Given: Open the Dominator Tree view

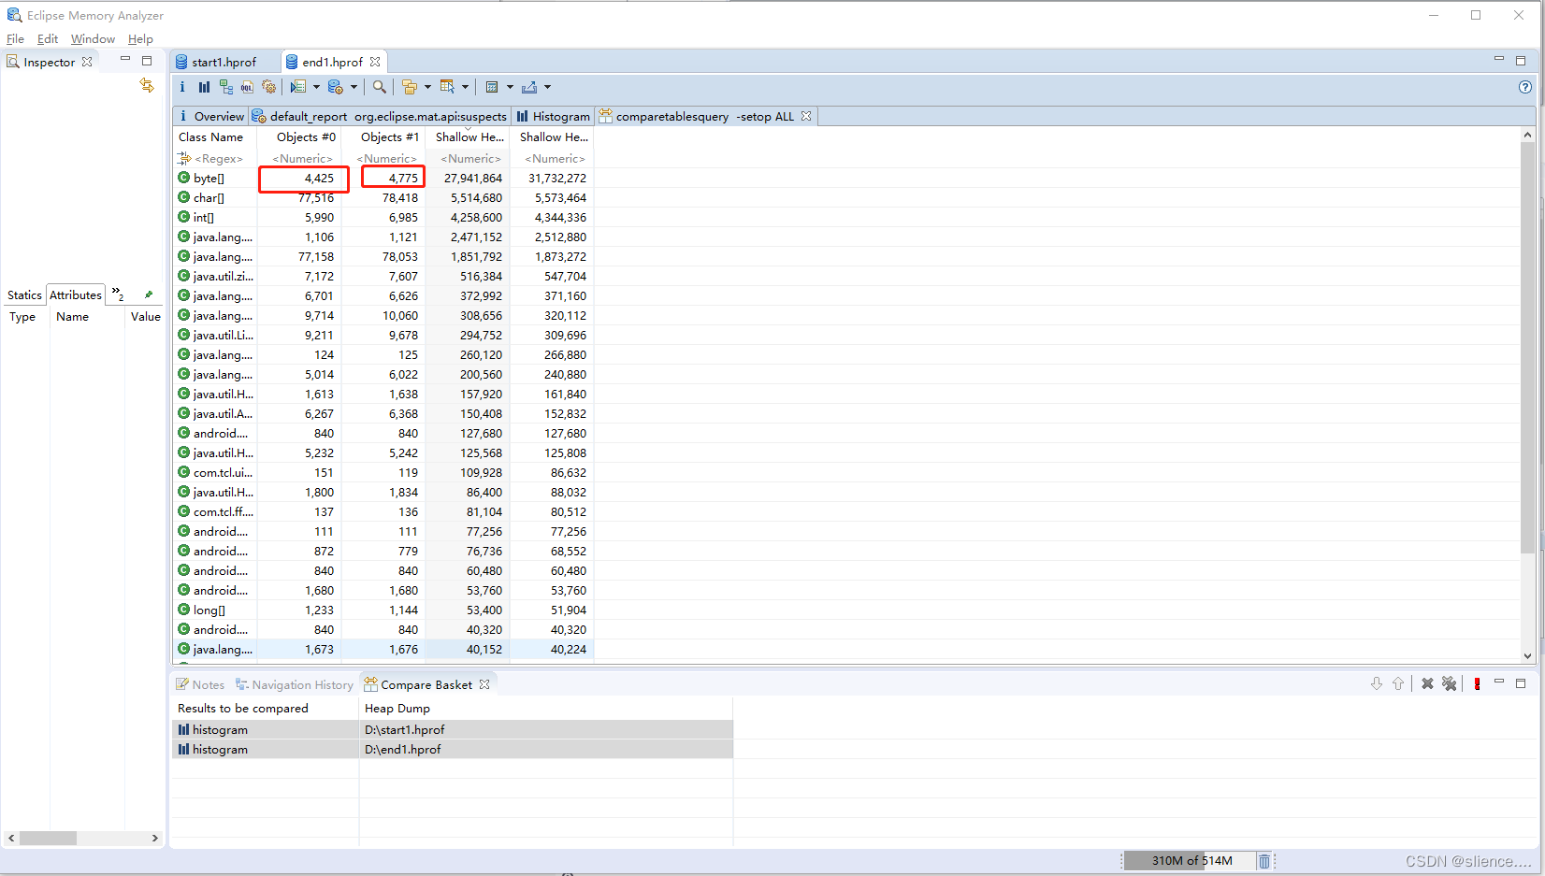Looking at the screenshot, I should (226, 87).
